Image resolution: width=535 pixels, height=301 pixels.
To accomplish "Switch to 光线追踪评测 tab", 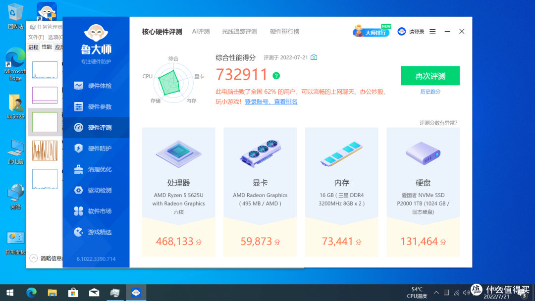I will (x=240, y=31).
